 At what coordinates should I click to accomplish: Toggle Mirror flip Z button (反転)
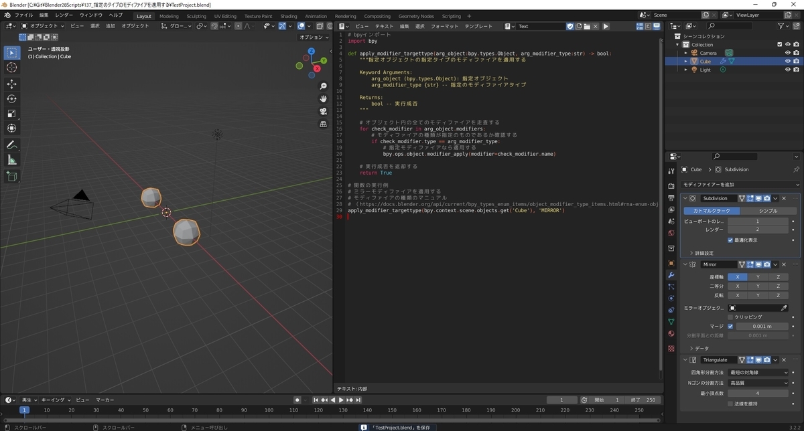778,295
